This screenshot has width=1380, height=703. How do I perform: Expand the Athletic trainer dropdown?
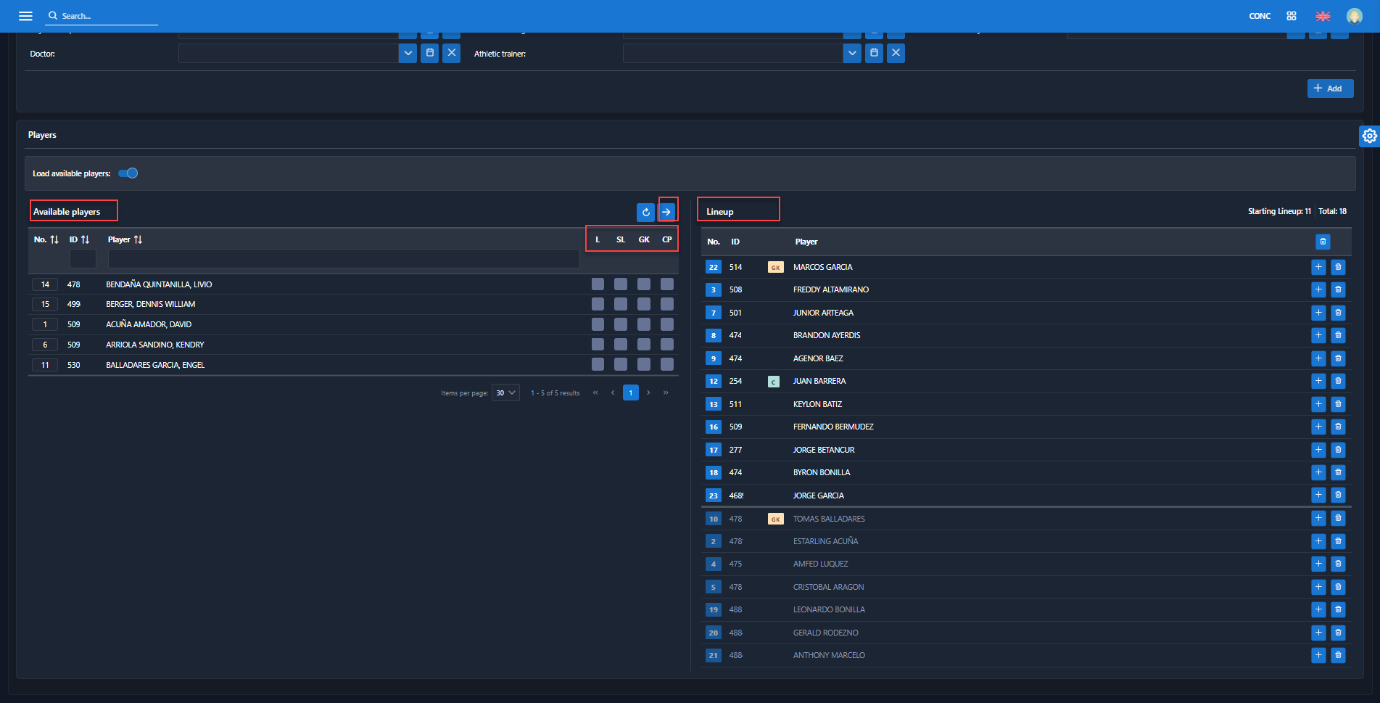click(852, 53)
